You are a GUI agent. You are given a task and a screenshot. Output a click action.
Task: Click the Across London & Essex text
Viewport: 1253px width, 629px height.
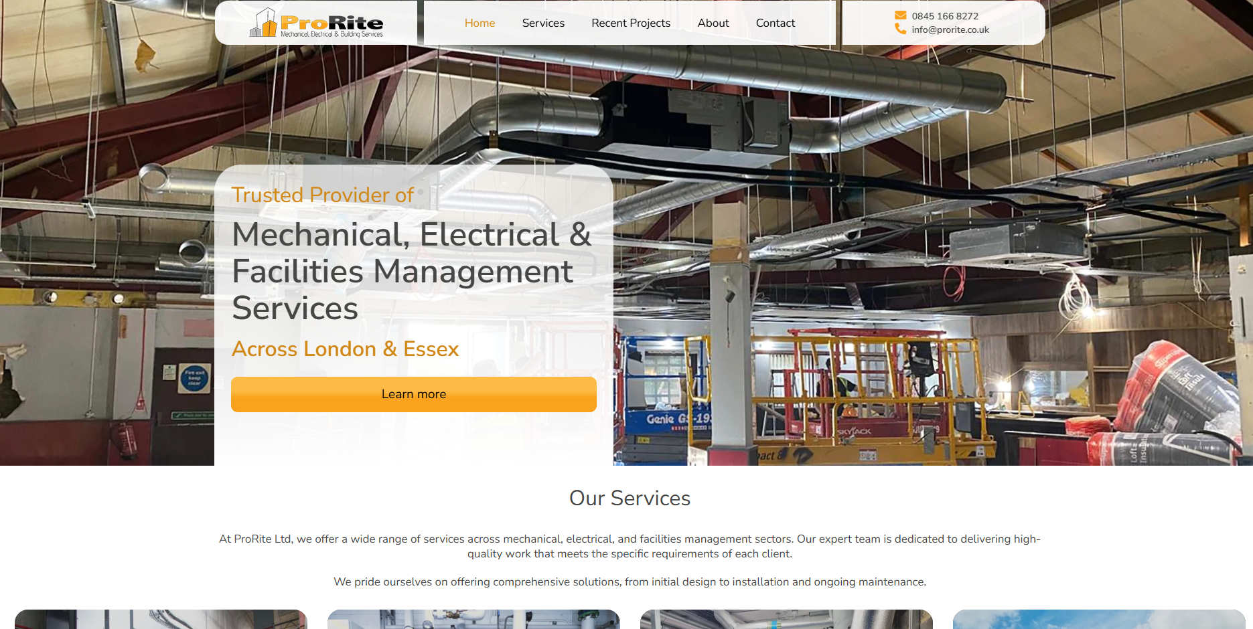click(x=345, y=349)
